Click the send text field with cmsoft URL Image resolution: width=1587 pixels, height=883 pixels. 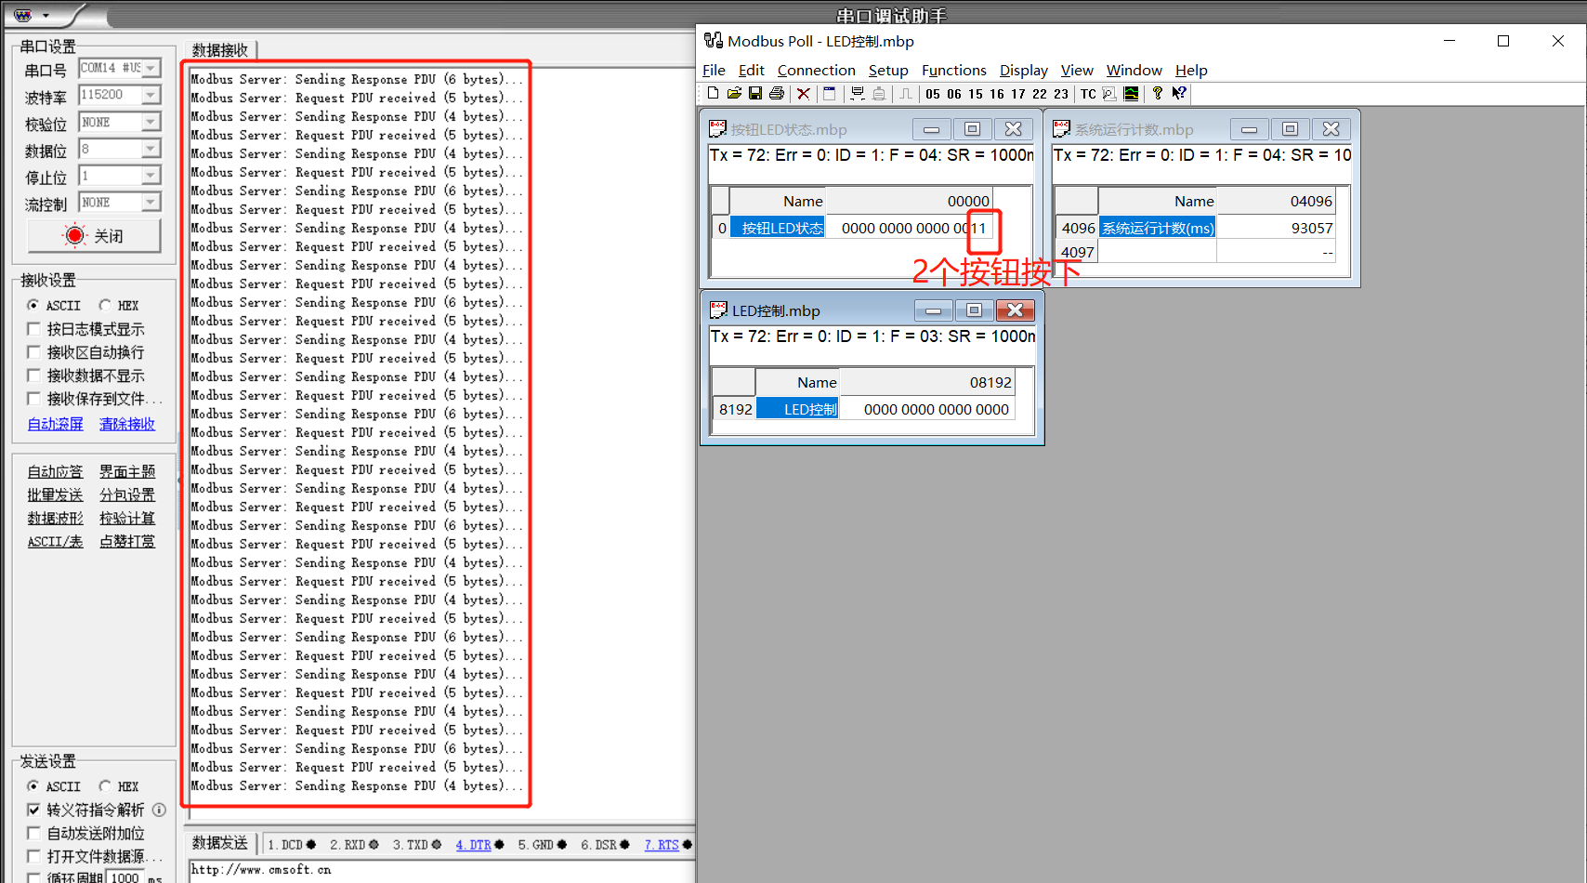click(x=442, y=871)
